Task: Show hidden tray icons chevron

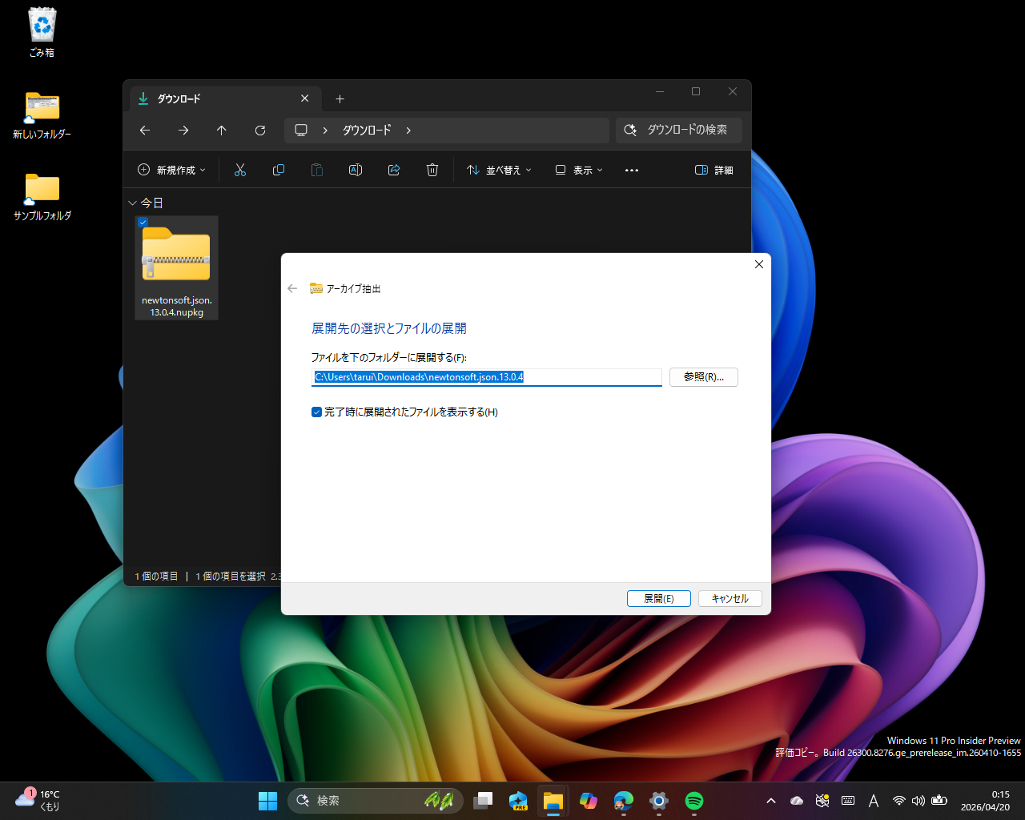Action: coord(771,801)
